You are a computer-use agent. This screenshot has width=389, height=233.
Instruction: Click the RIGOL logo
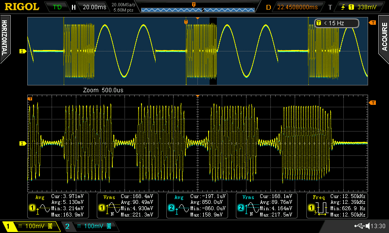(22, 7)
